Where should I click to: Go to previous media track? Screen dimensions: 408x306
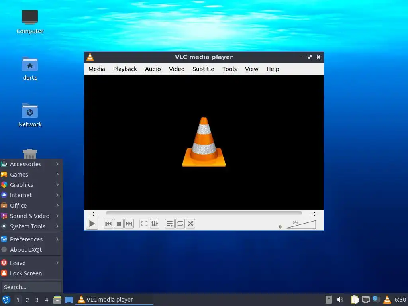tap(108, 224)
